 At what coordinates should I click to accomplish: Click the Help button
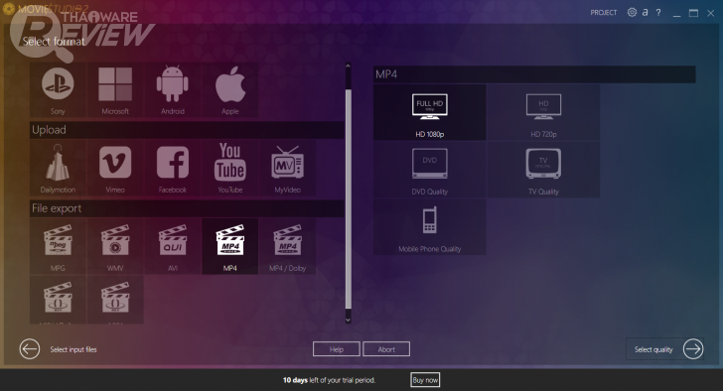click(x=336, y=349)
